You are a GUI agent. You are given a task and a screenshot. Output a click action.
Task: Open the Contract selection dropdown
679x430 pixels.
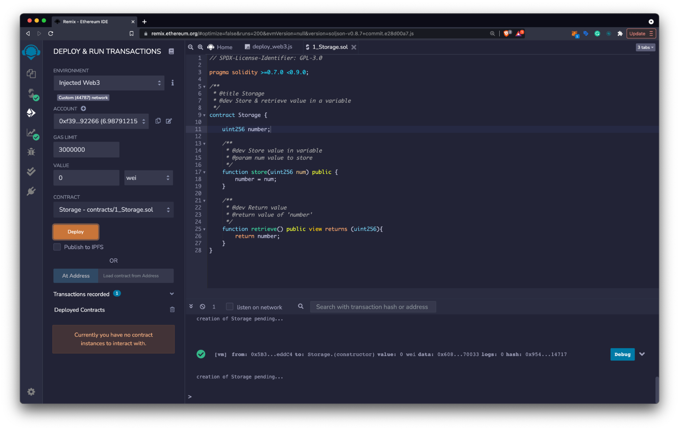tap(113, 209)
